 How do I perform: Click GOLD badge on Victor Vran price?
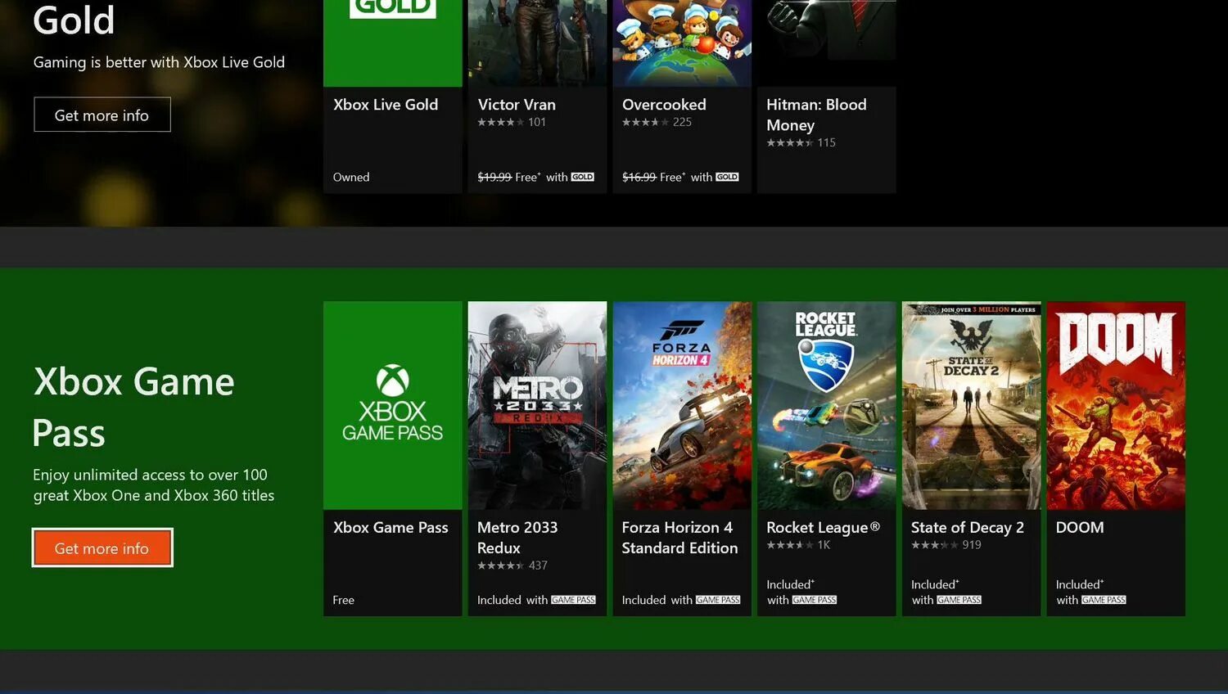click(x=583, y=177)
